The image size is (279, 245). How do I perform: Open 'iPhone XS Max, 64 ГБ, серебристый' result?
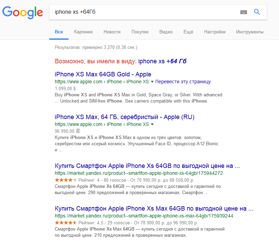click(124, 117)
